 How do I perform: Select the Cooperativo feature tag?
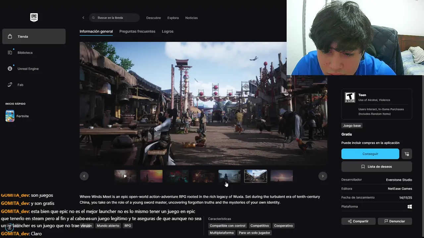[x=283, y=226]
